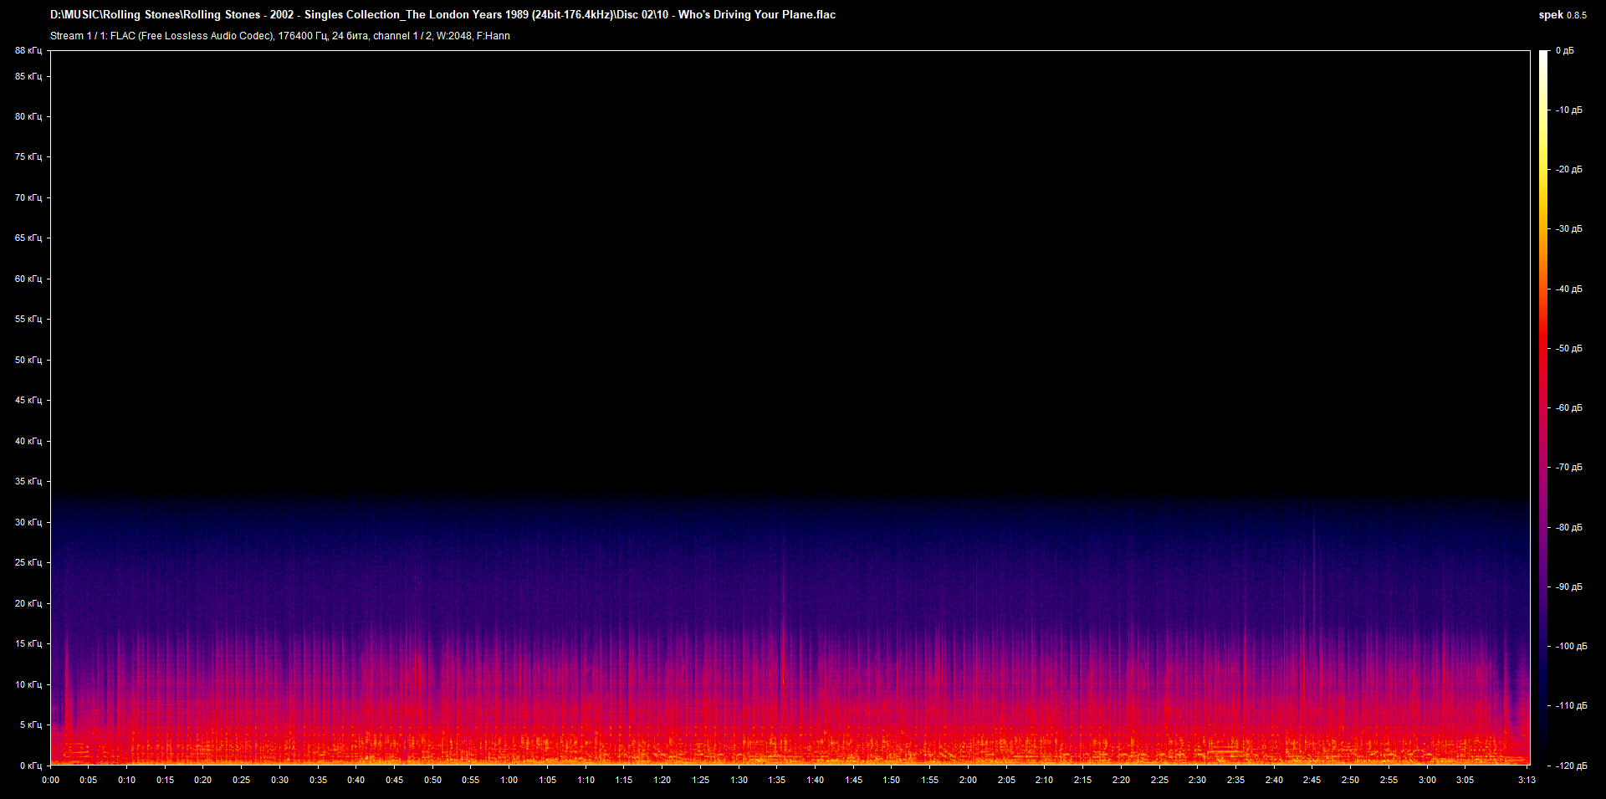1606x799 pixels.
Task: Click the file path title text
Action: tap(442, 14)
